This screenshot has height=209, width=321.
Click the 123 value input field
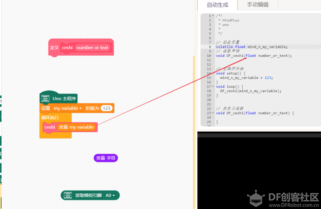coord(107,108)
